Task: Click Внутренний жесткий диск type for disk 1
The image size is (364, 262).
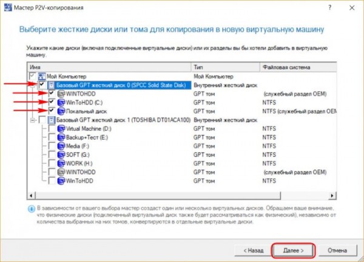Action: pos(226,120)
